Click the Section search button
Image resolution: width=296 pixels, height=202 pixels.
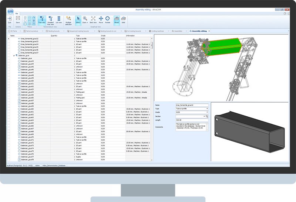[x=207, y=116]
